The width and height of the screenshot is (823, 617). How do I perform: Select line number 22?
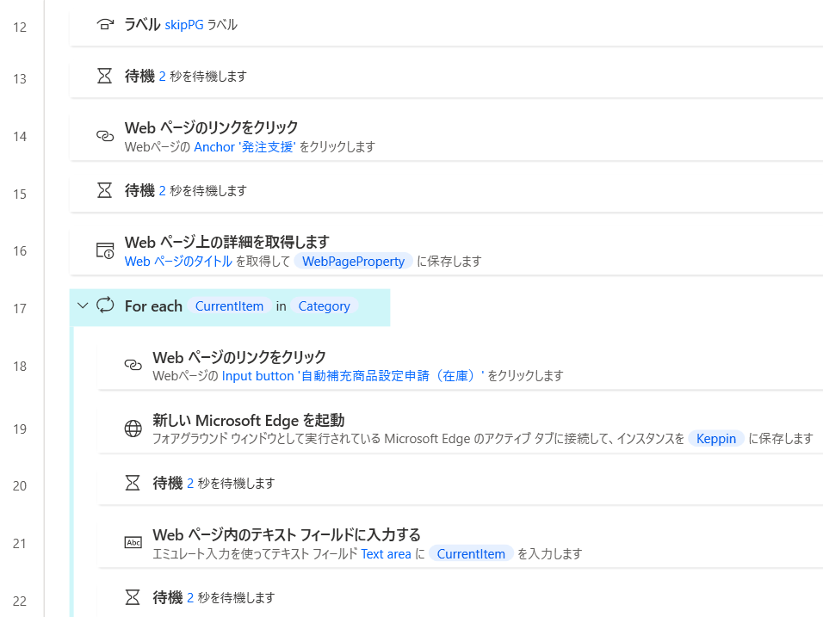(20, 602)
